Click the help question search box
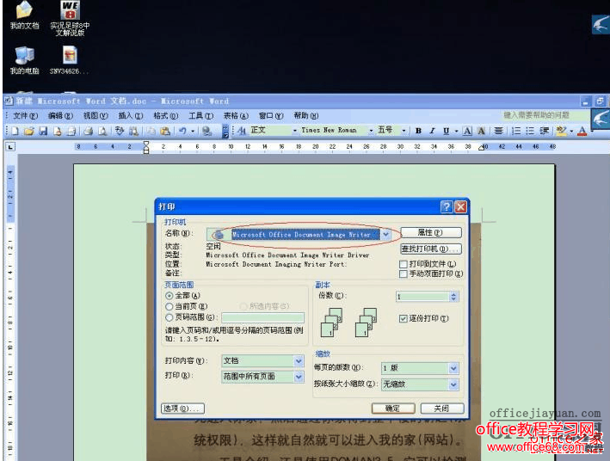 tap(545, 115)
